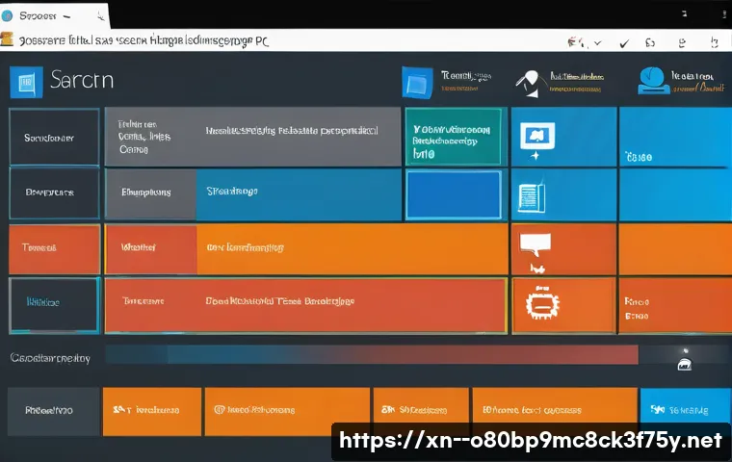Screen dimensions: 732x462
Task: Click the pen and triangle header icon
Action: pos(528,84)
